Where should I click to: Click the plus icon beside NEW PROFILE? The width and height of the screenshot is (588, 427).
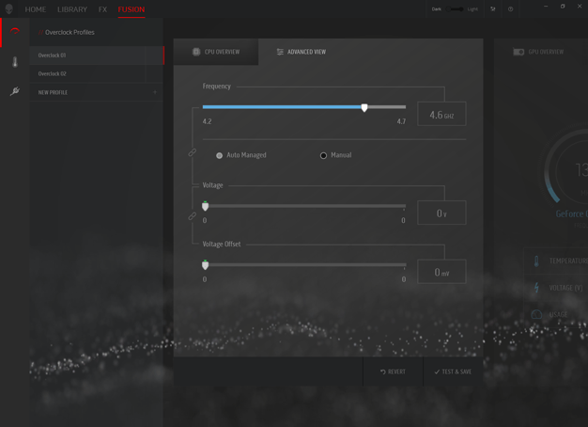(155, 92)
